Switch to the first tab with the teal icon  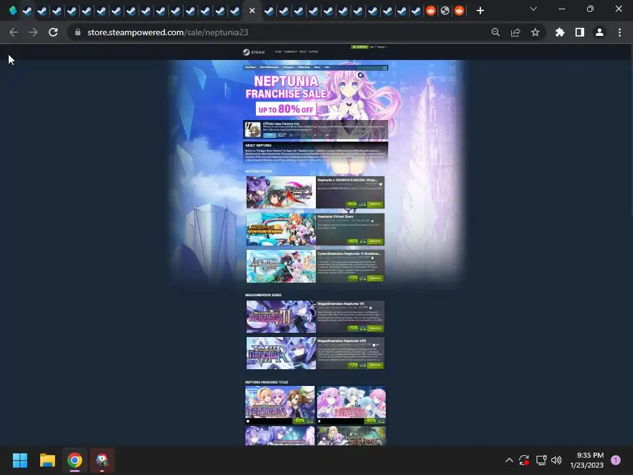click(13, 11)
